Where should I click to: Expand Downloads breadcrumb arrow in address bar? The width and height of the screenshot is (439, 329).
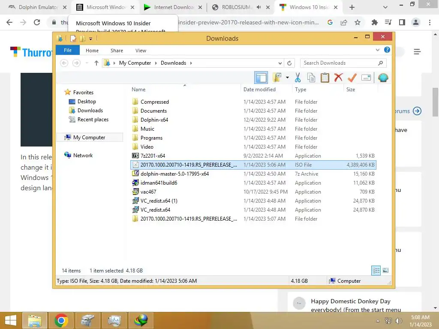click(x=191, y=63)
